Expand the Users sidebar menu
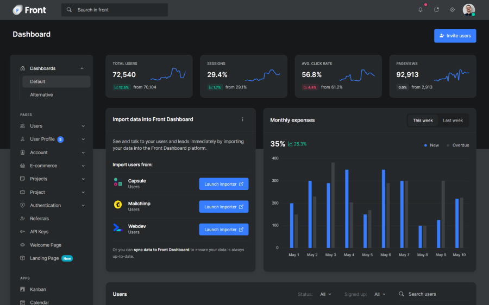Viewport: 489px width, 305px height. pos(52,126)
